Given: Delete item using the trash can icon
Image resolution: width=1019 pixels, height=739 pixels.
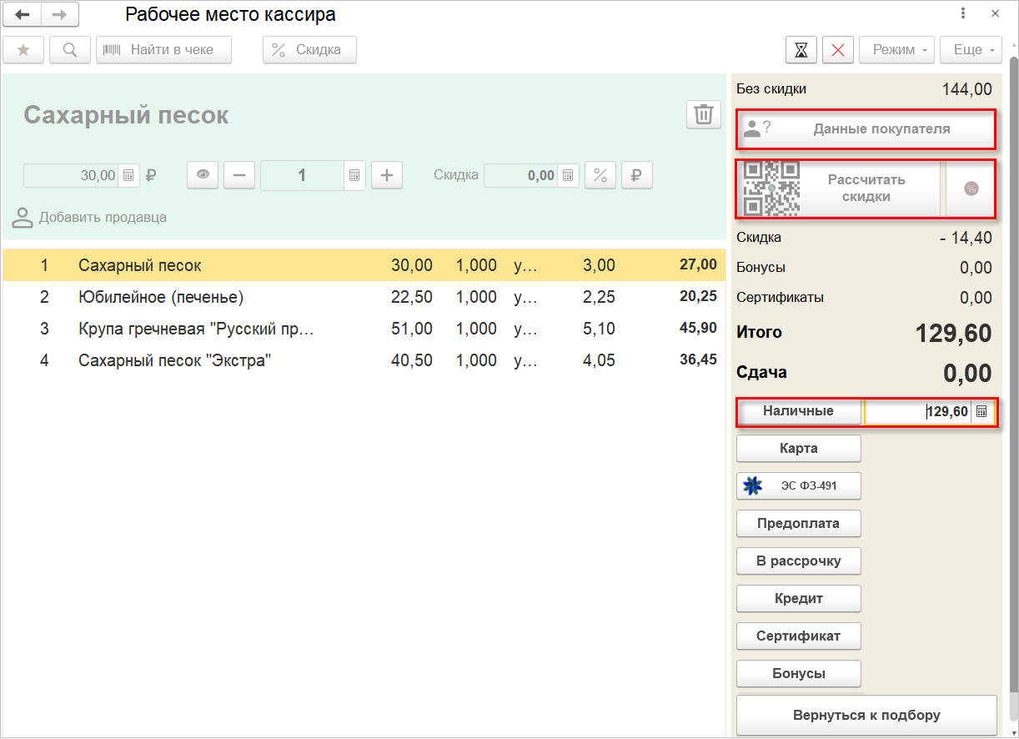Looking at the screenshot, I should click(703, 114).
